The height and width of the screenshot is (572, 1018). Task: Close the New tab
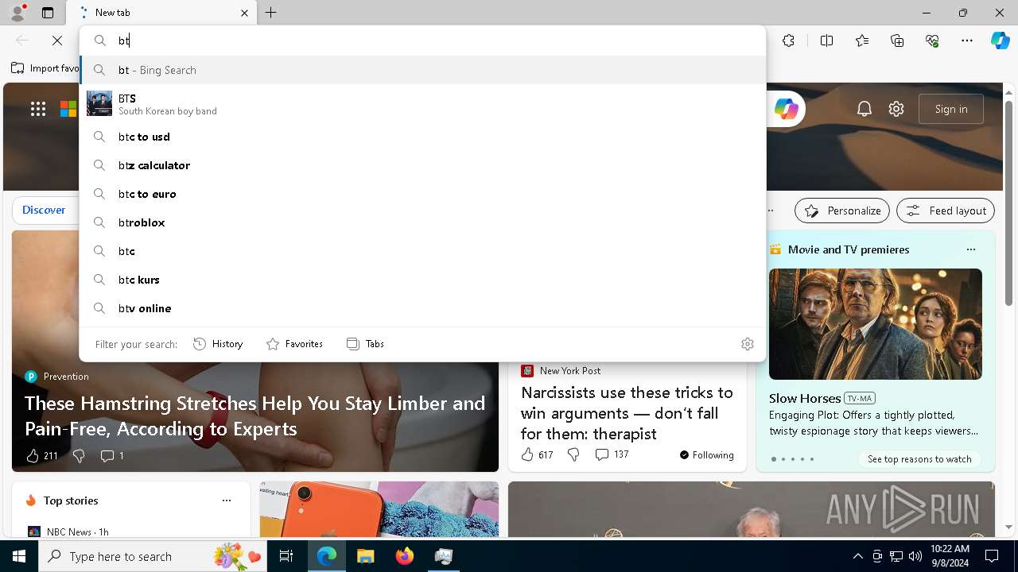244,13
